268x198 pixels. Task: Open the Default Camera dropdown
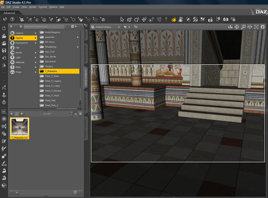tap(106, 27)
